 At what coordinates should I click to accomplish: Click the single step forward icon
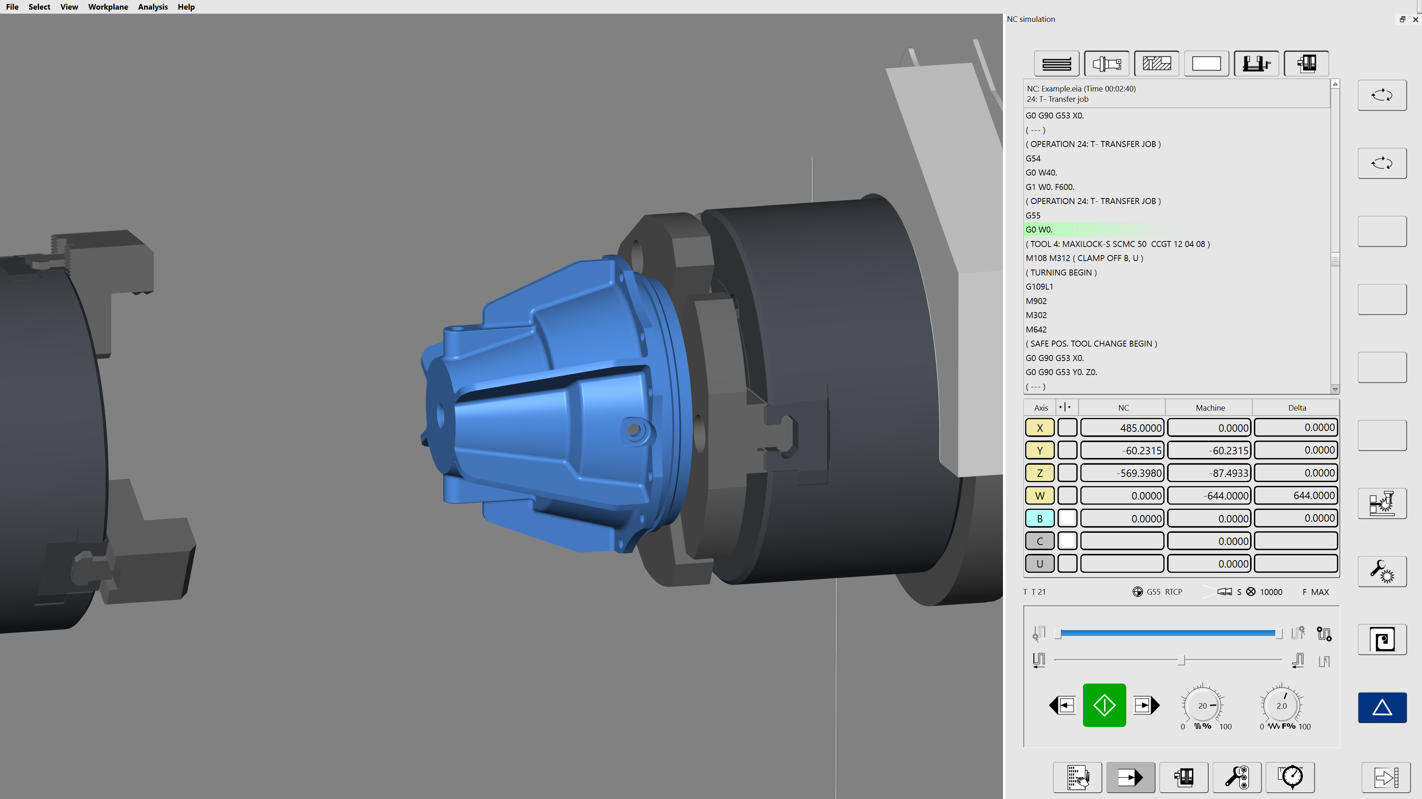[1146, 705]
